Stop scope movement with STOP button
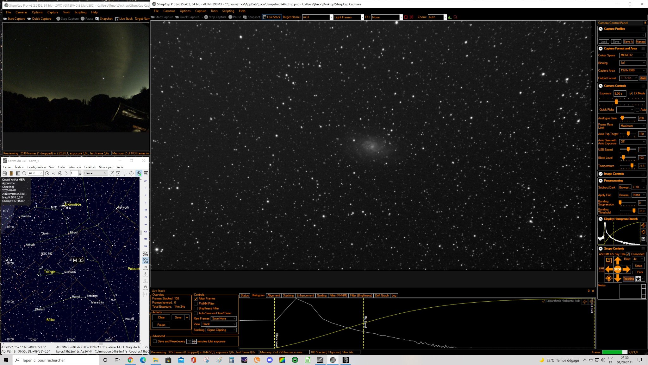Screen dimensions: 648x365 pyautogui.click(x=617, y=269)
